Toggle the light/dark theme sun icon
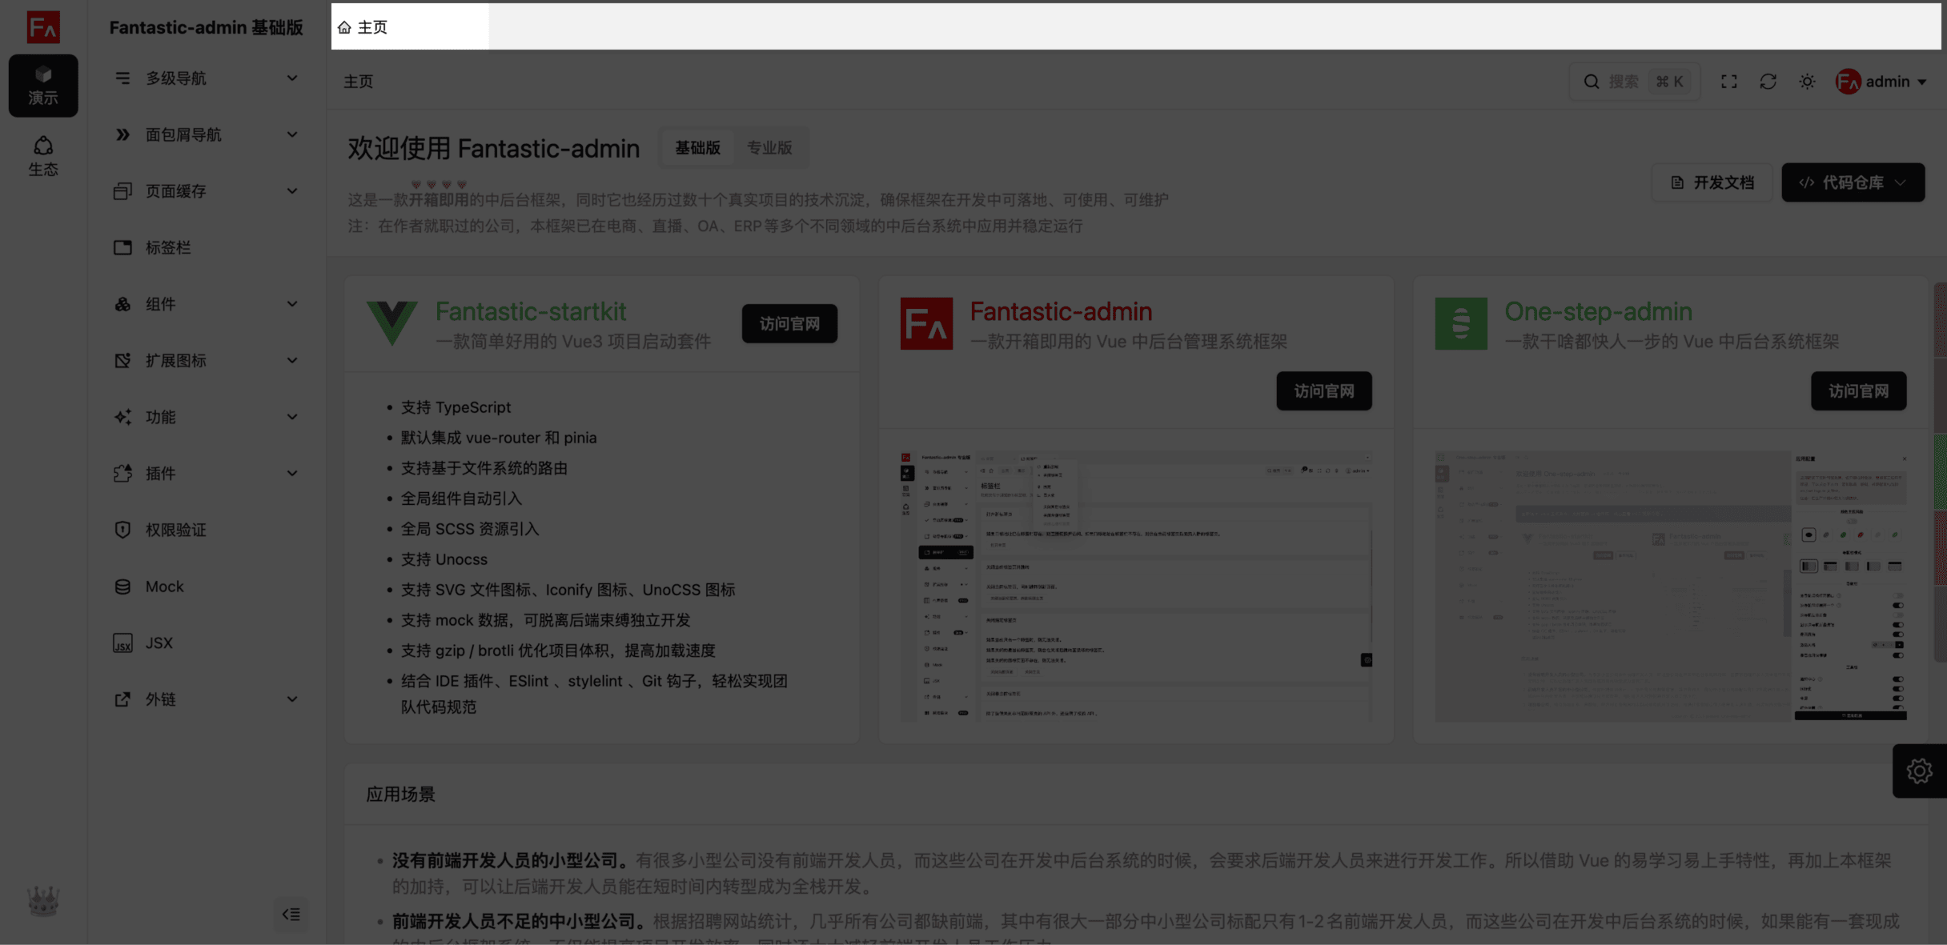This screenshot has width=1947, height=945. [x=1807, y=82]
